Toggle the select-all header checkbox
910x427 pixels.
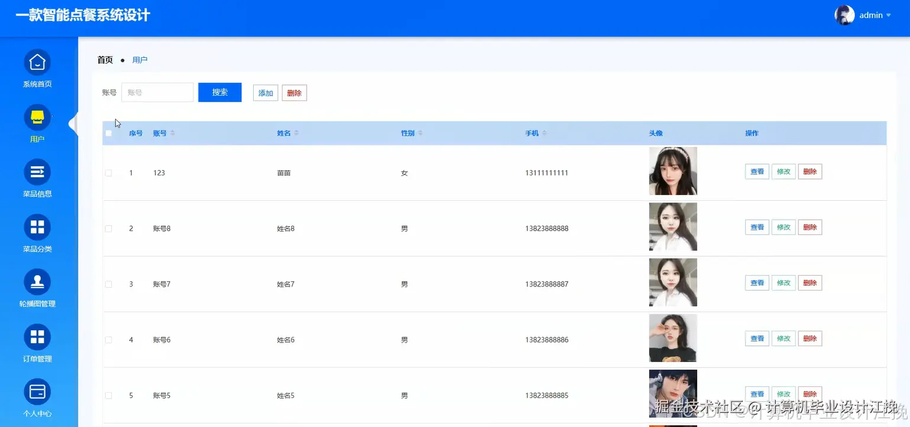(x=109, y=133)
